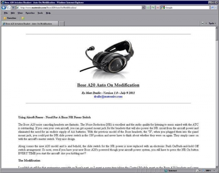Expand the address bar history dropdown
The width and height of the screenshot is (219, 173).
click(x=143, y=7)
